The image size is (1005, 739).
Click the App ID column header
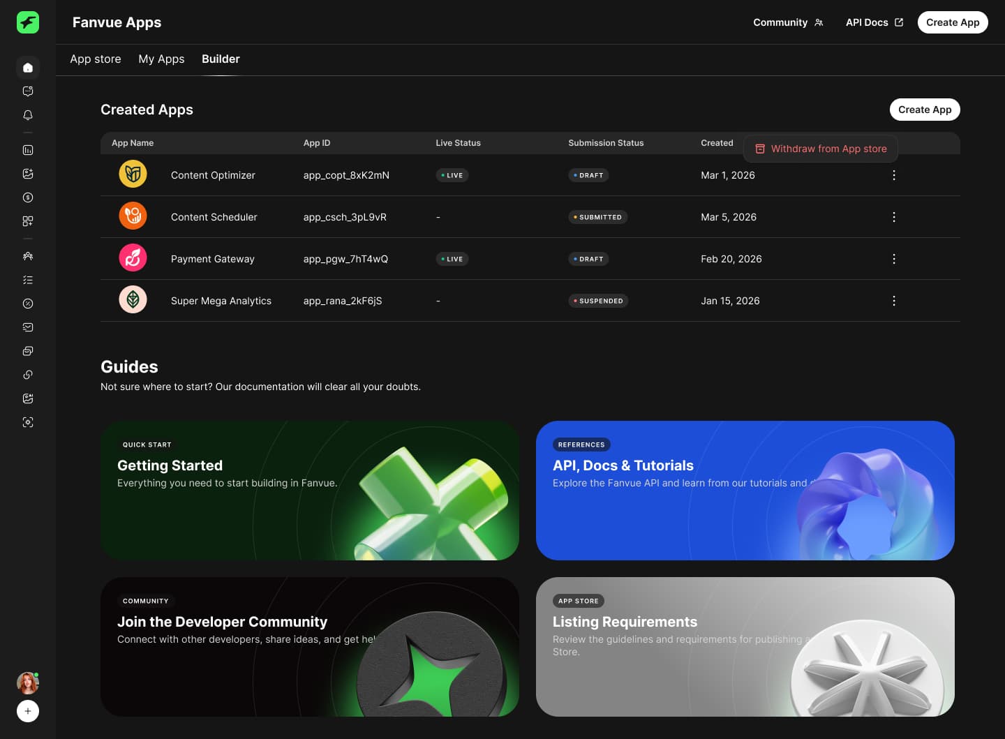tap(317, 143)
